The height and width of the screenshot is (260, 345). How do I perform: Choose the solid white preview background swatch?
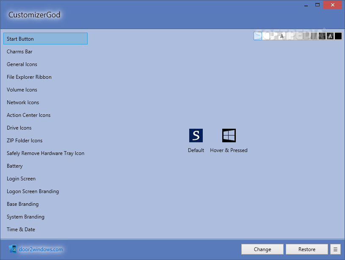pyautogui.click(x=266, y=36)
